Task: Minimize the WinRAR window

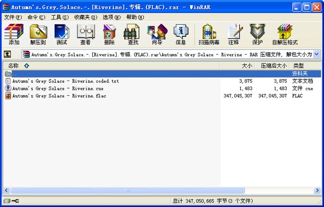Action: 296,7
